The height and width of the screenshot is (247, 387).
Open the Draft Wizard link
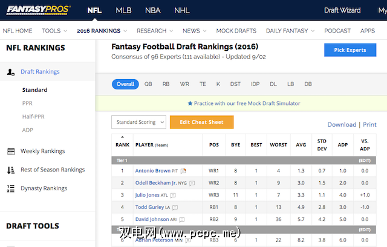342,10
